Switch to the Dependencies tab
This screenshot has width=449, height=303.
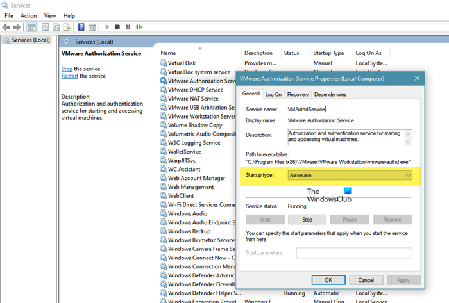tap(330, 94)
